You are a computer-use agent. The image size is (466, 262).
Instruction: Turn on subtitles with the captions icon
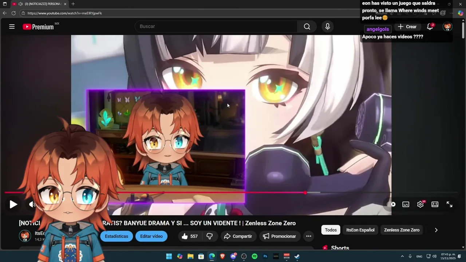tap(406, 205)
